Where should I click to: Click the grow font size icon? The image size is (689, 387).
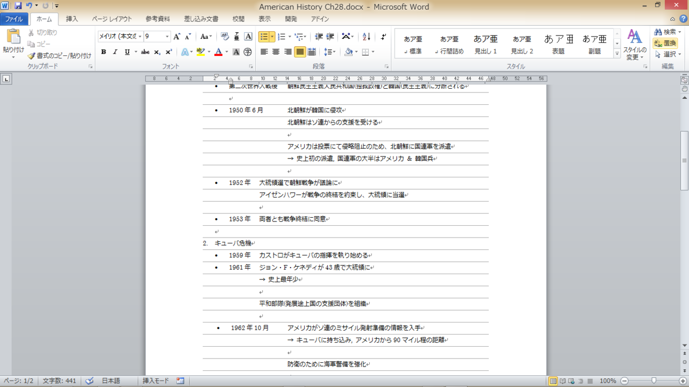(177, 37)
